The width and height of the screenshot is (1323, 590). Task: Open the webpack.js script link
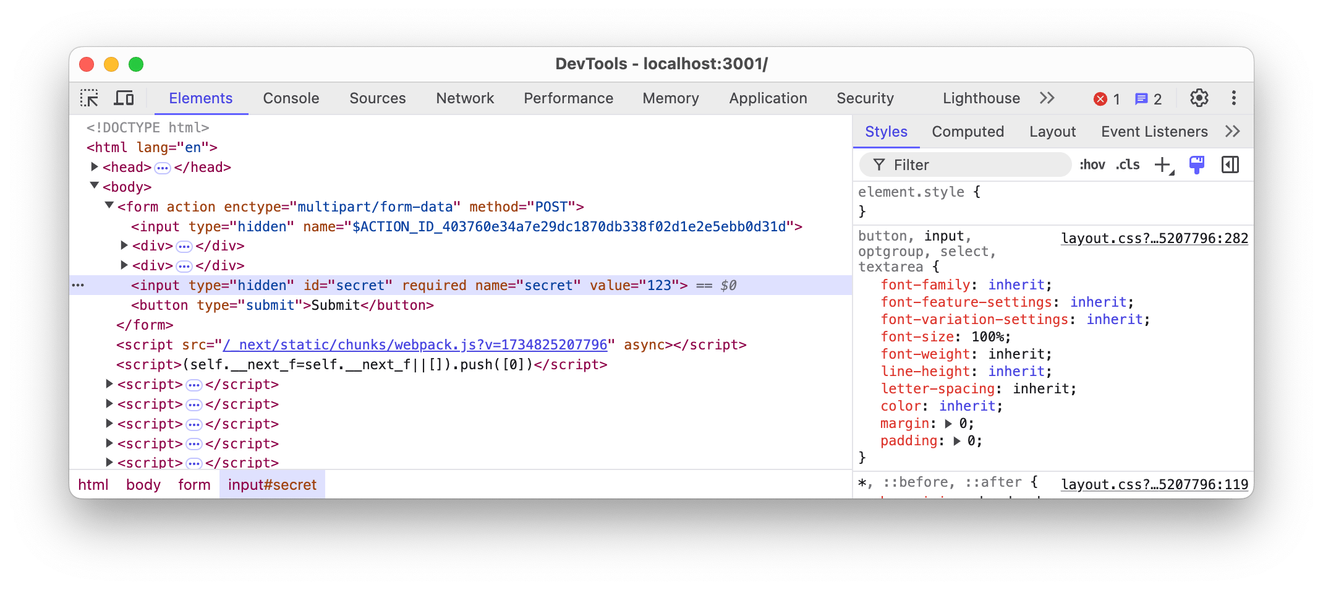415,344
